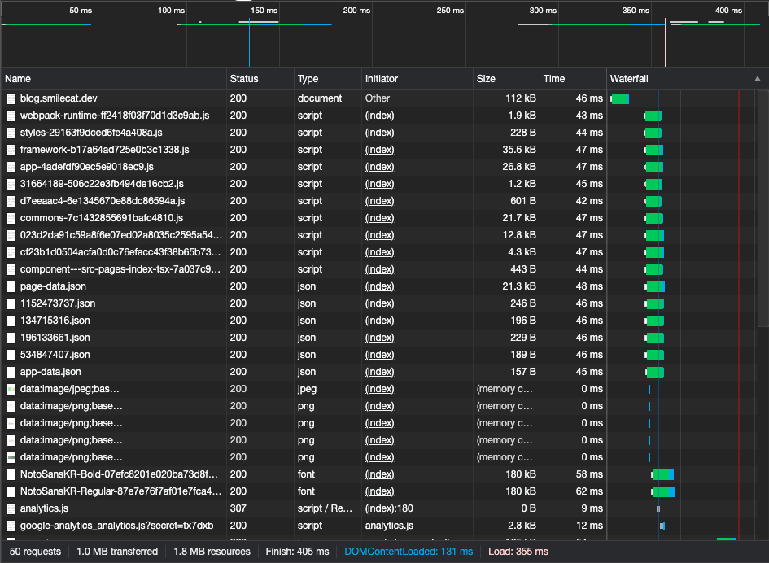This screenshot has height=563, width=769.
Task: Click the file icon of the webpack-runtime script
Action: [11, 116]
